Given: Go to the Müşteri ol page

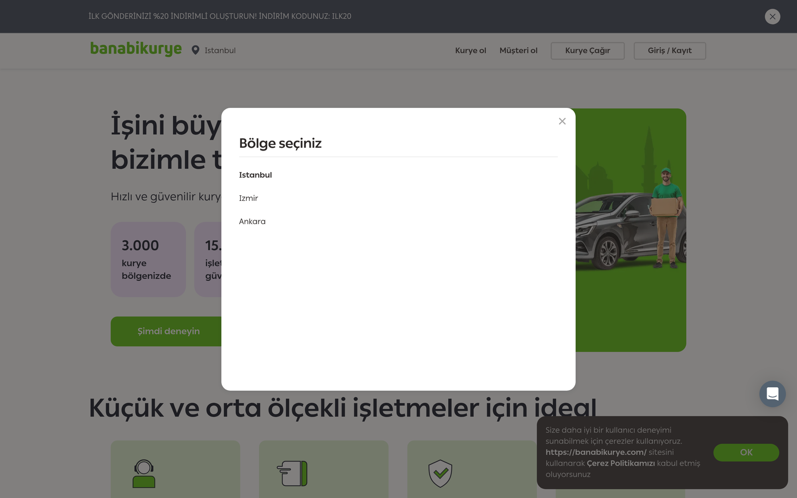Looking at the screenshot, I should click(x=518, y=50).
